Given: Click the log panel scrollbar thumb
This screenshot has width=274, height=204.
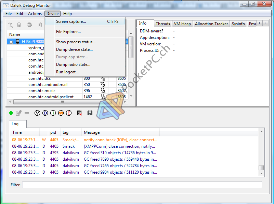Looking at the screenshot, I should tap(261, 167).
